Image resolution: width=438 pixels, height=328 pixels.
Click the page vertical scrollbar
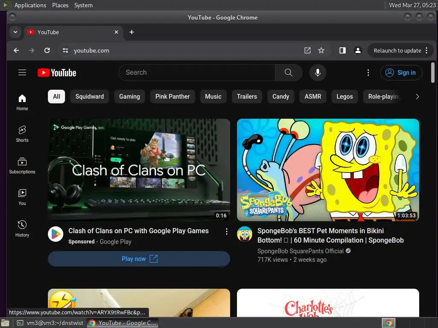pyautogui.click(x=433, y=73)
